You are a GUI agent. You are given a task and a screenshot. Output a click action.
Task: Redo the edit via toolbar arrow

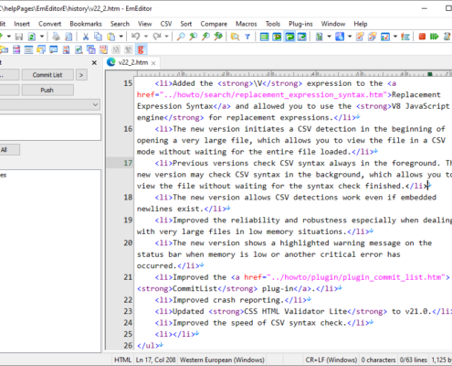click(x=157, y=37)
